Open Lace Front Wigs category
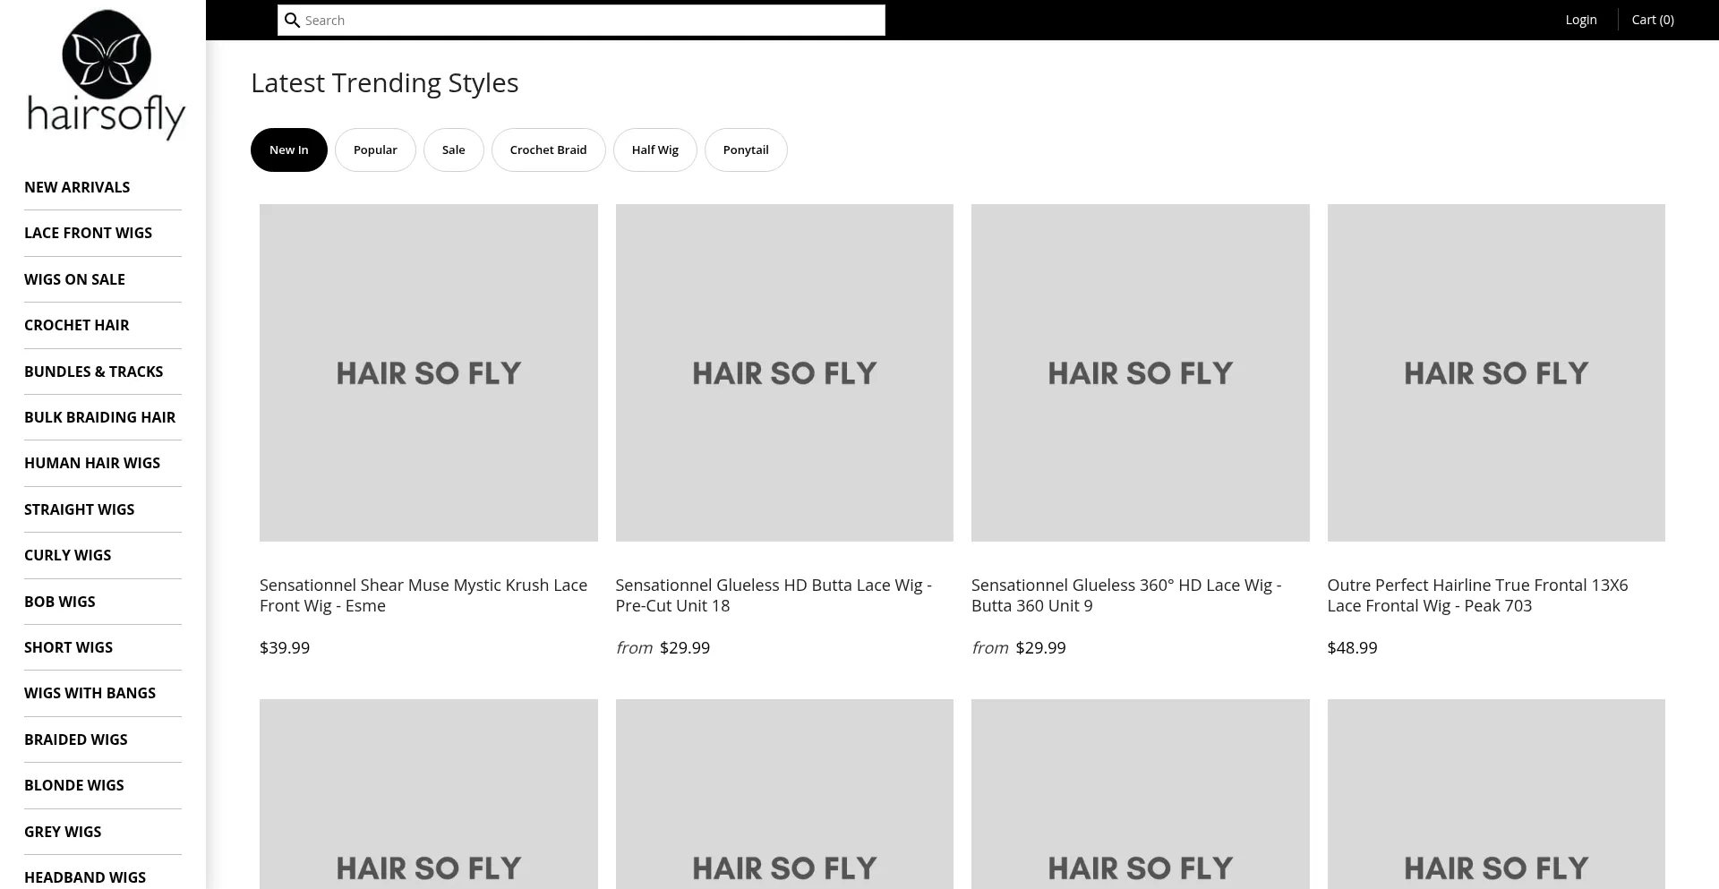 pos(88,233)
